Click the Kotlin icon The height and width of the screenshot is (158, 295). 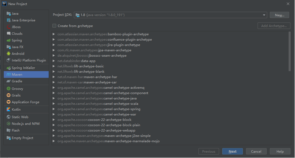(x=9, y=109)
